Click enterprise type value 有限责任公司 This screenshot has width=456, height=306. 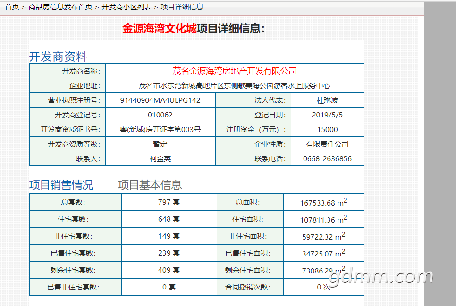point(327,144)
